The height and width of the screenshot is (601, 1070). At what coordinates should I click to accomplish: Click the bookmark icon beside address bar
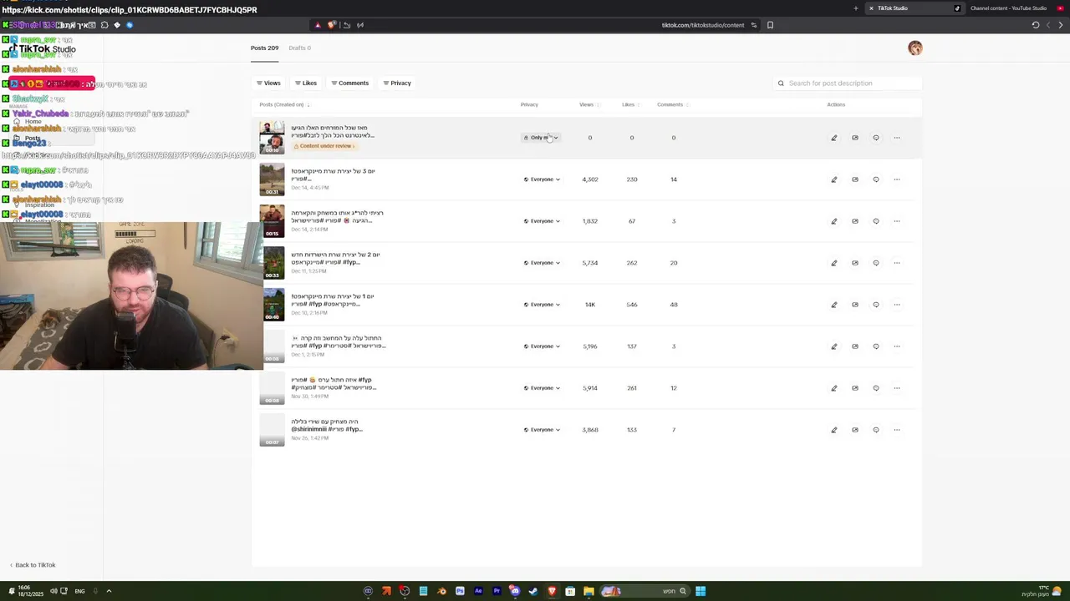coord(770,25)
